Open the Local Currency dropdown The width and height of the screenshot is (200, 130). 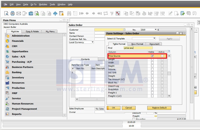(x=93, y=42)
